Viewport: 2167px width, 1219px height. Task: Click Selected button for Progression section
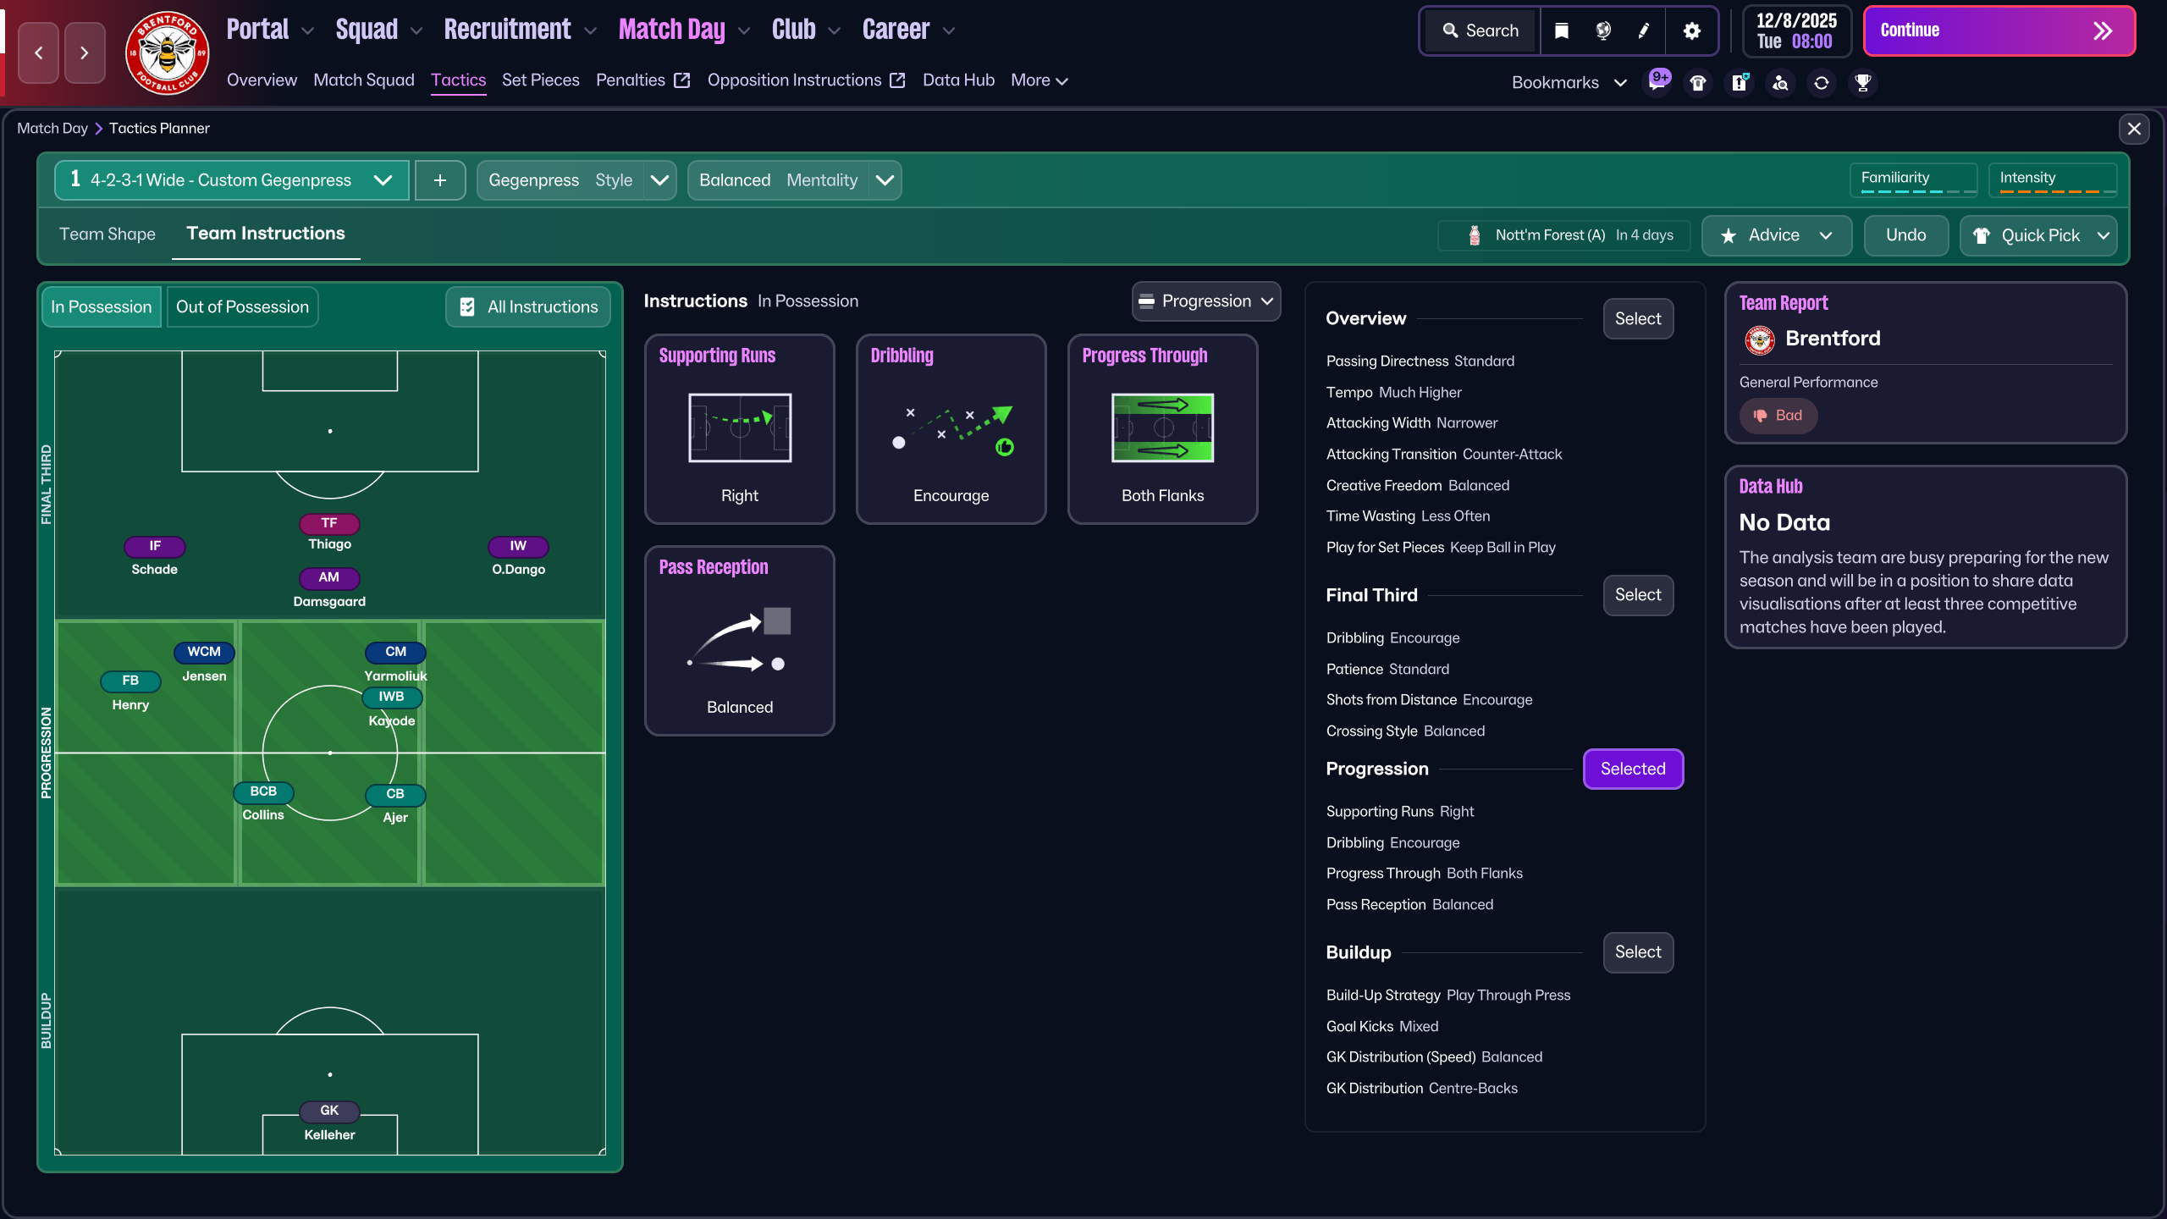pyautogui.click(x=1633, y=769)
